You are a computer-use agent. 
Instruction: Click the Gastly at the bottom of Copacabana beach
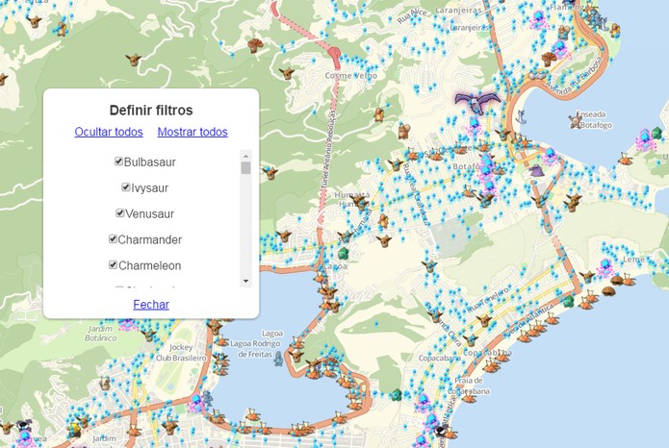point(441,430)
